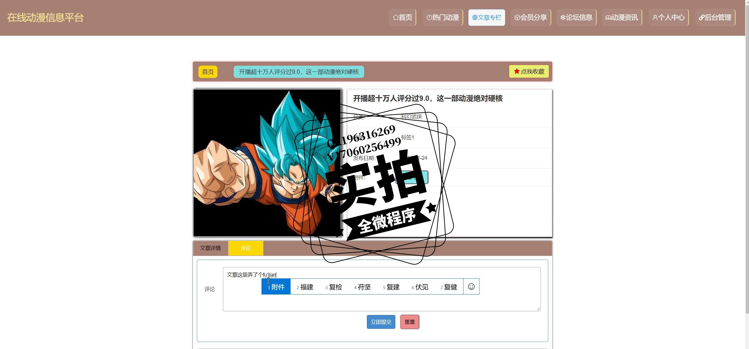Click the 重置 reset button
The width and height of the screenshot is (749, 349).
pos(410,322)
